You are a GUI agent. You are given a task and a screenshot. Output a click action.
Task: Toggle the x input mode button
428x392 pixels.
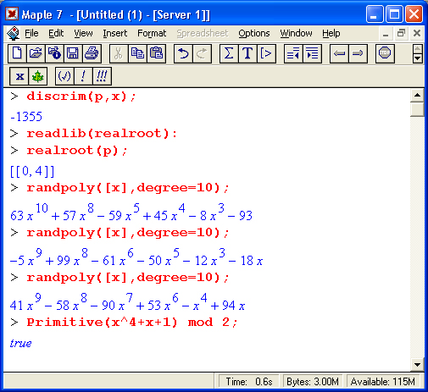click(19, 76)
